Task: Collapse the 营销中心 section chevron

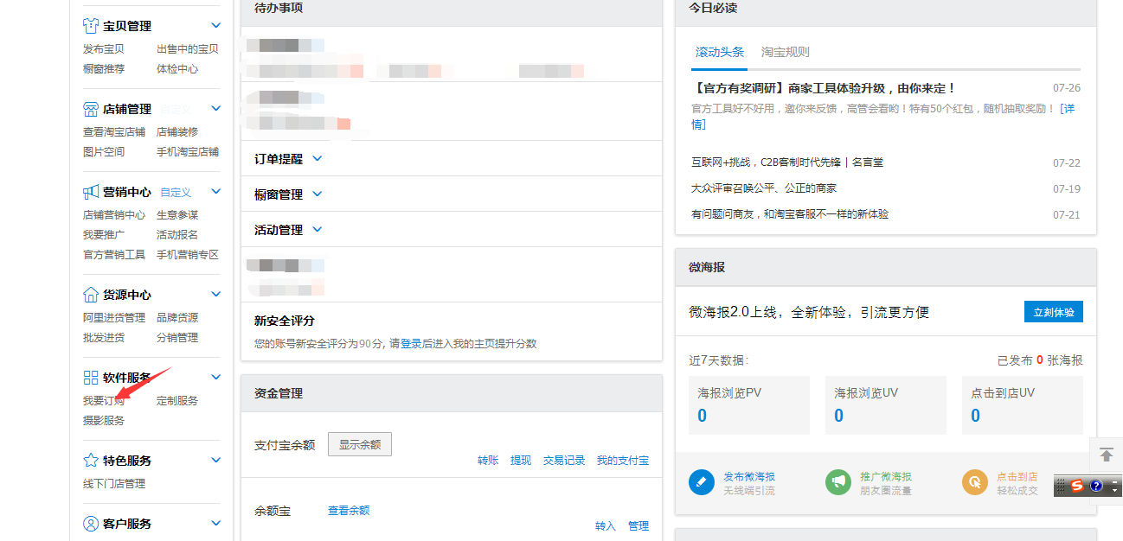Action: (x=216, y=192)
